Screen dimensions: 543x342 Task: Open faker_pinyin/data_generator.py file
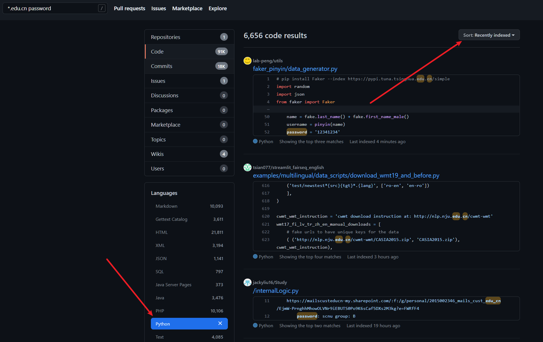click(295, 69)
